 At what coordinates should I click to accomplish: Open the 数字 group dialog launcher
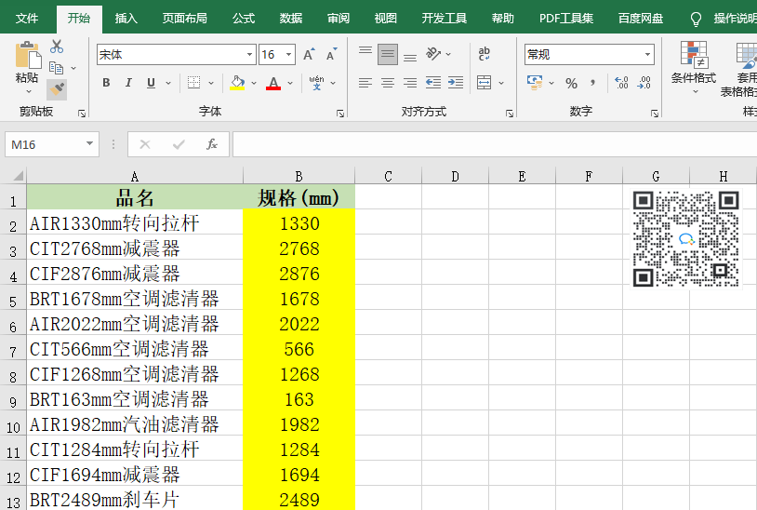[655, 114]
